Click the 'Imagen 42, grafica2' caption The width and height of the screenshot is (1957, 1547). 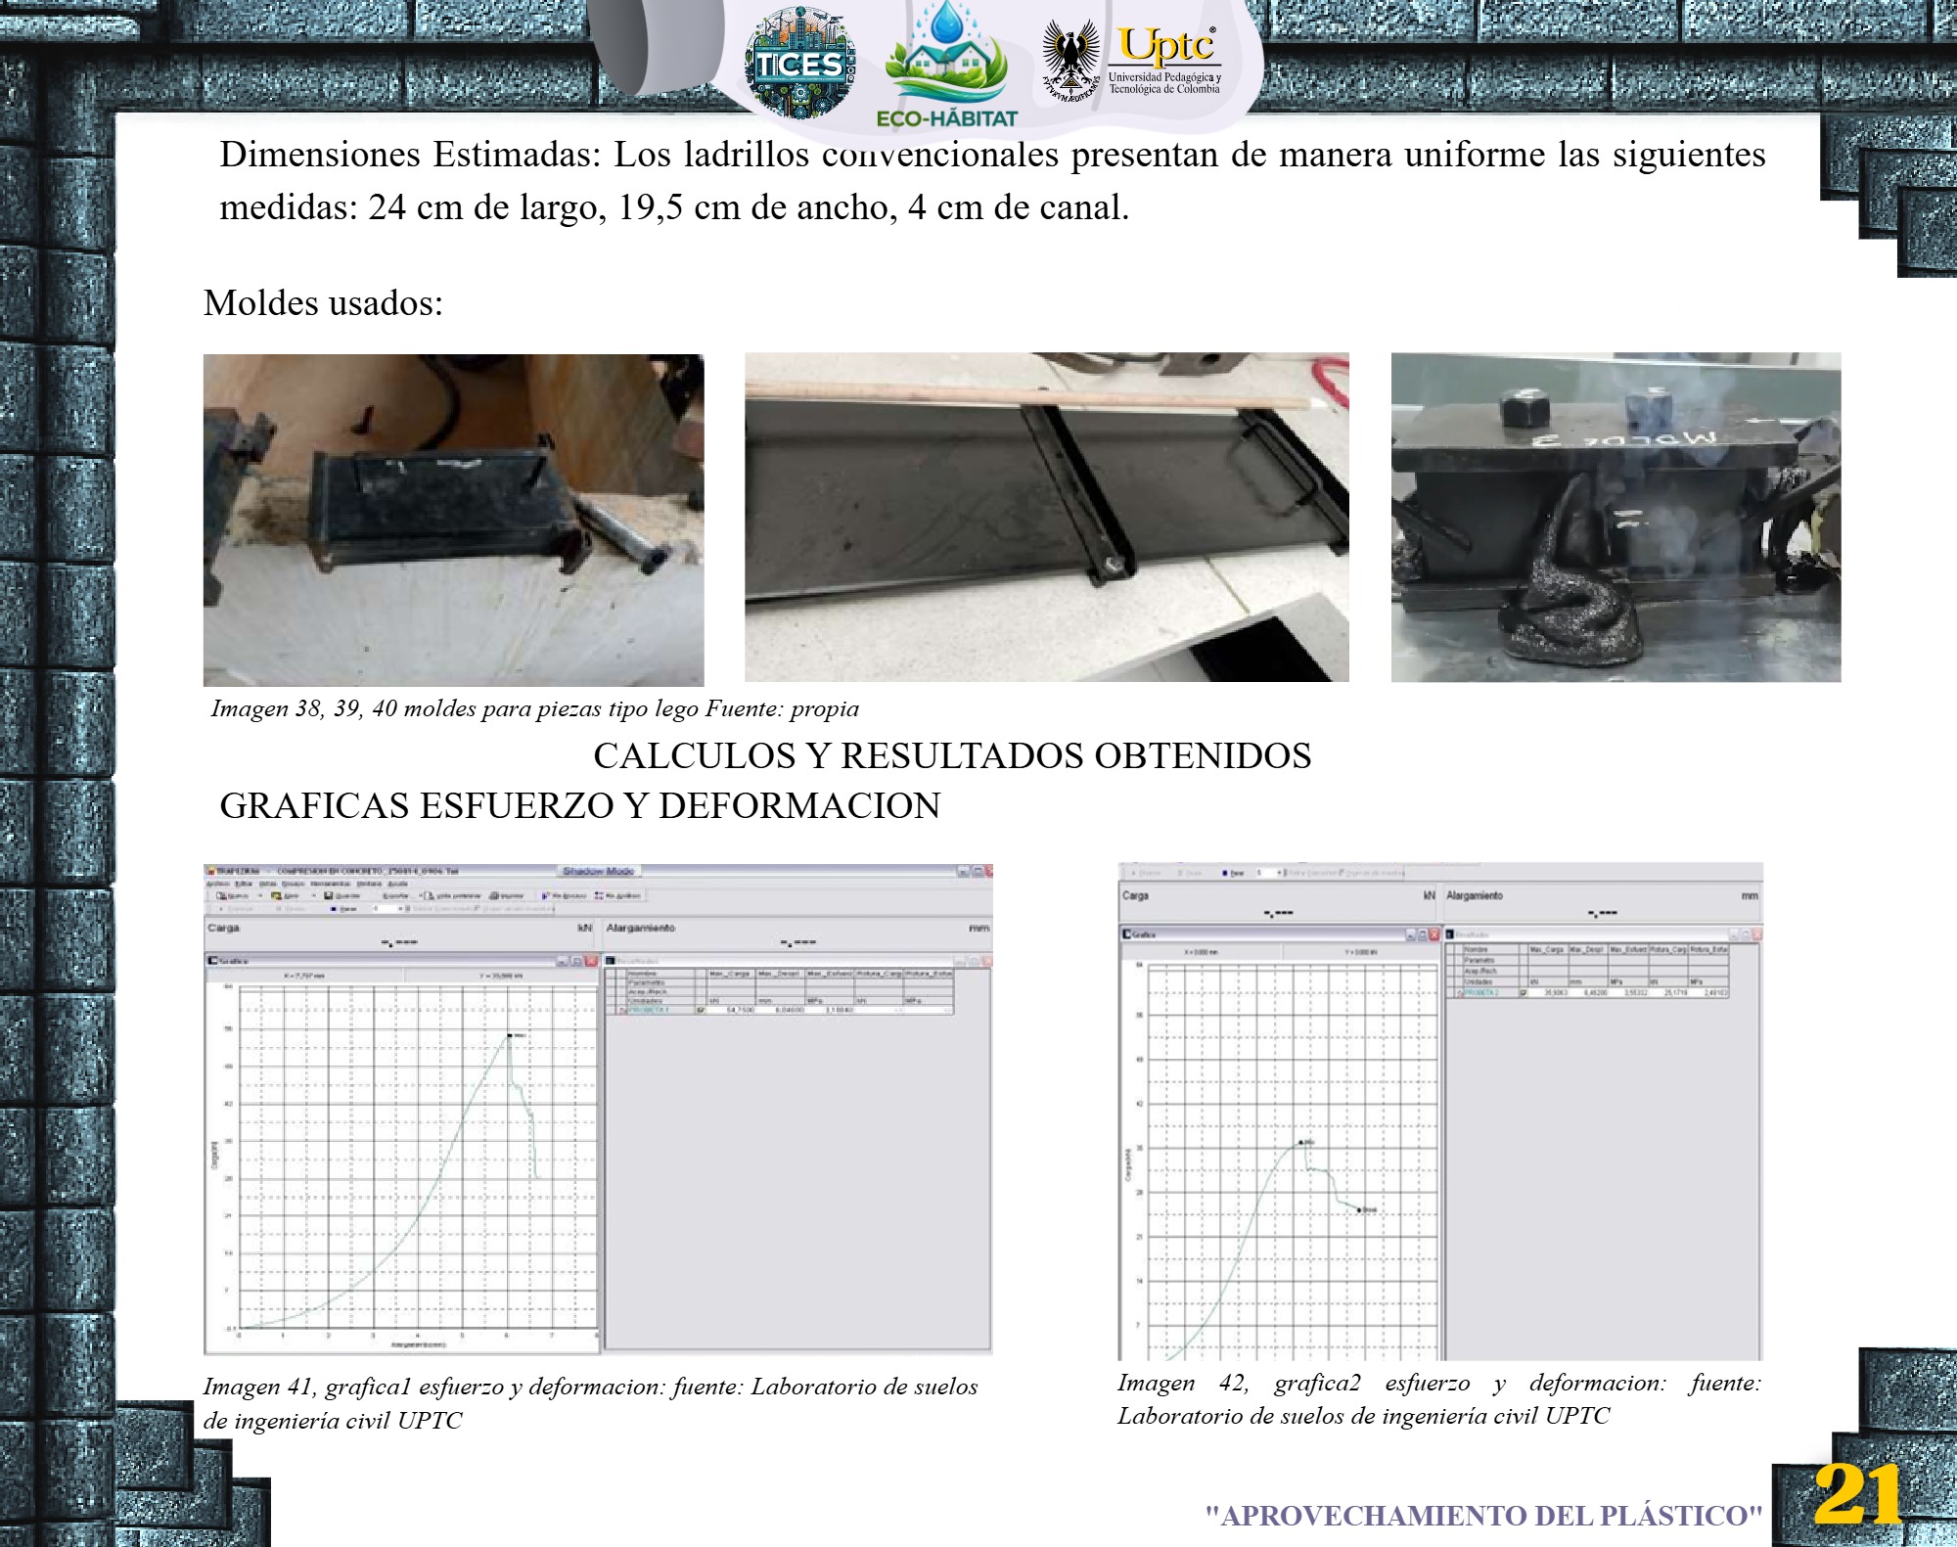click(1438, 1399)
